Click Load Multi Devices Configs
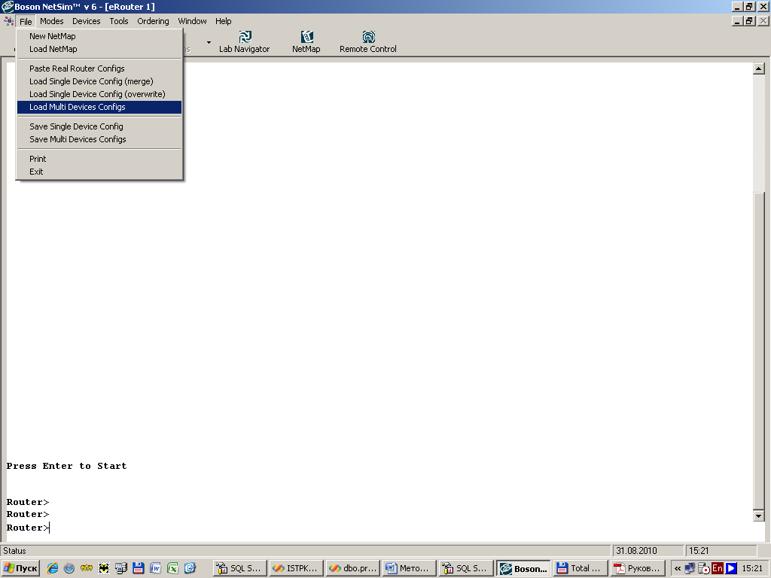 (x=99, y=107)
